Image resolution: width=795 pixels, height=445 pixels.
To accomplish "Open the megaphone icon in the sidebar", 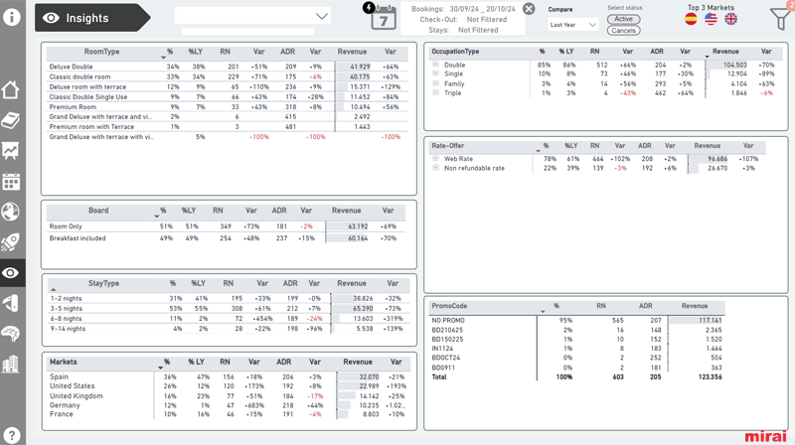I will point(11,303).
